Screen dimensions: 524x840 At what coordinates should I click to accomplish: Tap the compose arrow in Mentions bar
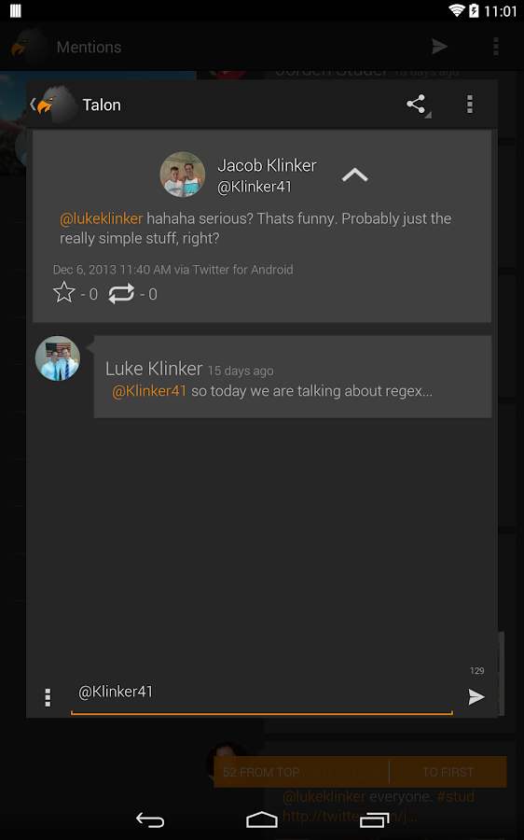(439, 47)
